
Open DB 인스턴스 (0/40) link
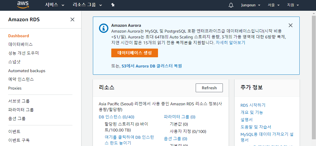pos(117,117)
